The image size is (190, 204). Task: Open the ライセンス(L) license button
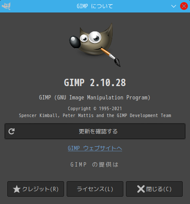coord(95,189)
